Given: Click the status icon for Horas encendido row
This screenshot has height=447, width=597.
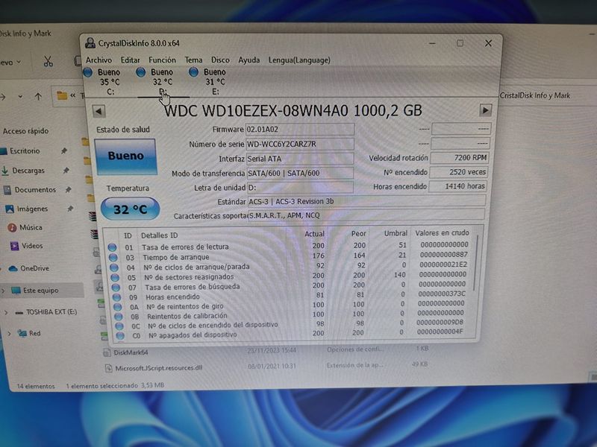Looking at the screenshot, I should [116, 297].
